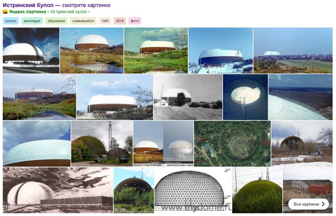Select the фото filter tag

[135, 21]
